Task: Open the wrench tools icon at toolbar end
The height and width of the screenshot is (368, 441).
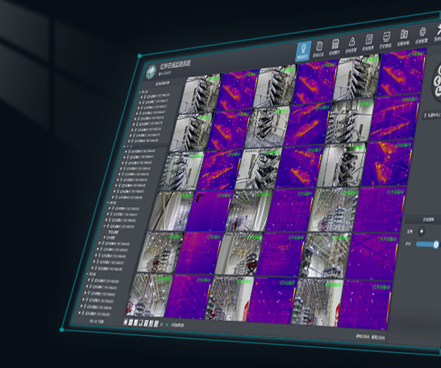Action: point(438,29)
